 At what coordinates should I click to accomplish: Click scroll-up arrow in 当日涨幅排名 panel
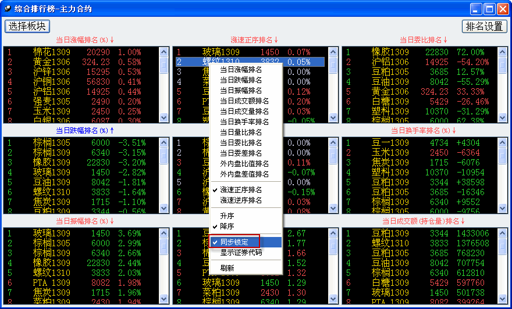click(163, 52)
